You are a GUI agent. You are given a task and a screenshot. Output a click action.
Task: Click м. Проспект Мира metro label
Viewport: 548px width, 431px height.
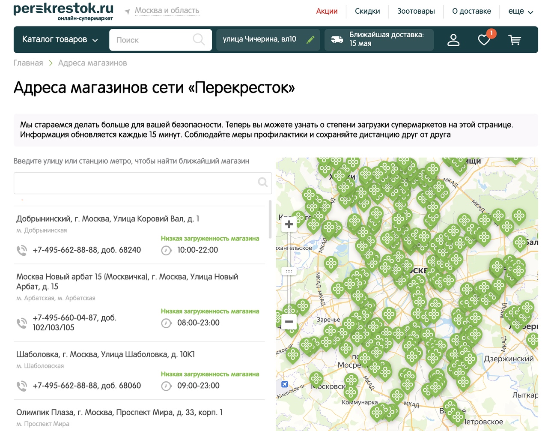(x=43, y=424)
